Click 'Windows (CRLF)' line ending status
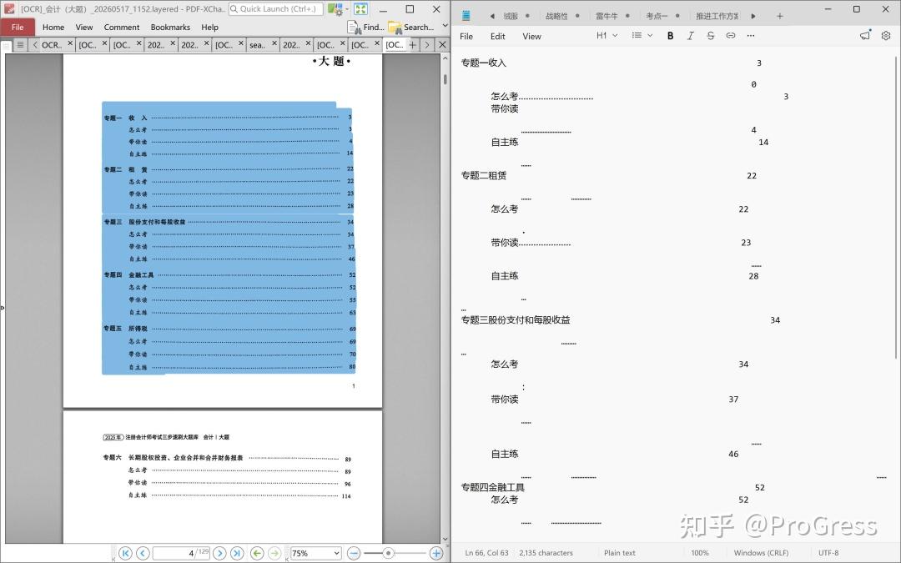 (x=761, y=553)
